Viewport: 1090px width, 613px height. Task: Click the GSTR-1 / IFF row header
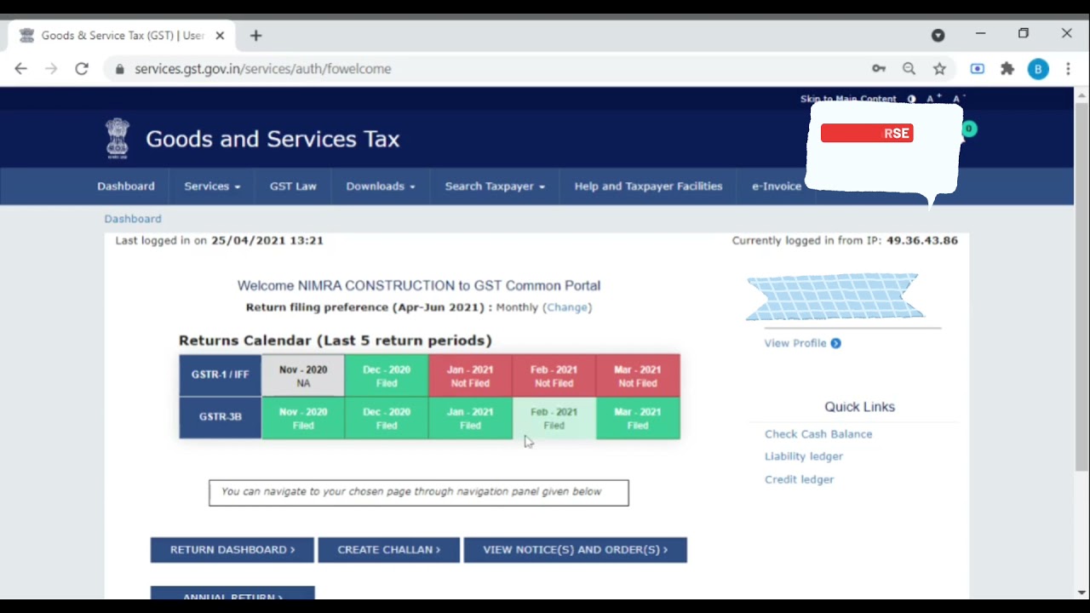click(x=220, y=375)
